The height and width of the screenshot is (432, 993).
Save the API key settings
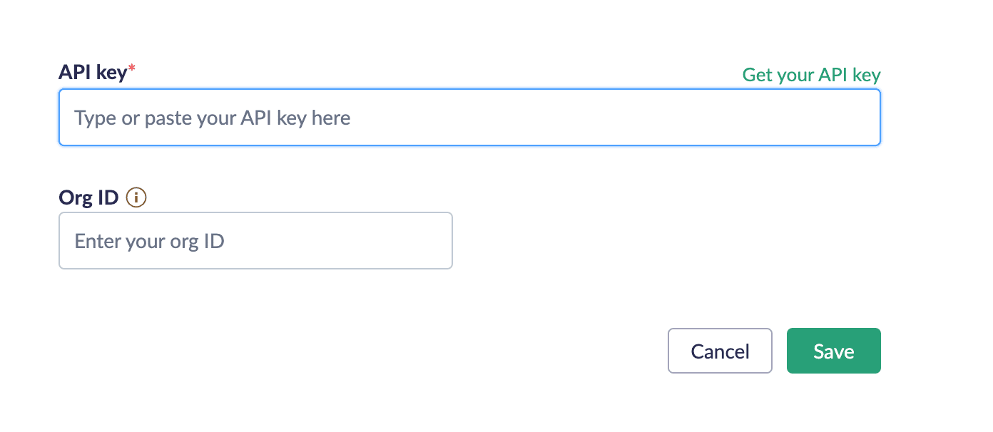point(833,351)
